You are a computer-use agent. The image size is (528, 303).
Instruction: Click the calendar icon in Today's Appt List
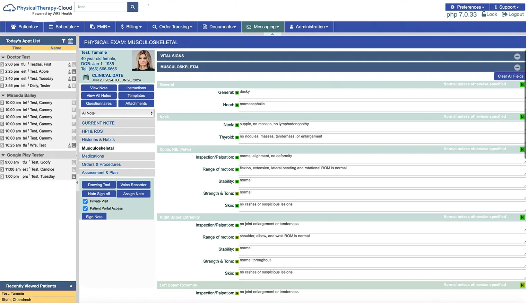[x=70, y=41]
